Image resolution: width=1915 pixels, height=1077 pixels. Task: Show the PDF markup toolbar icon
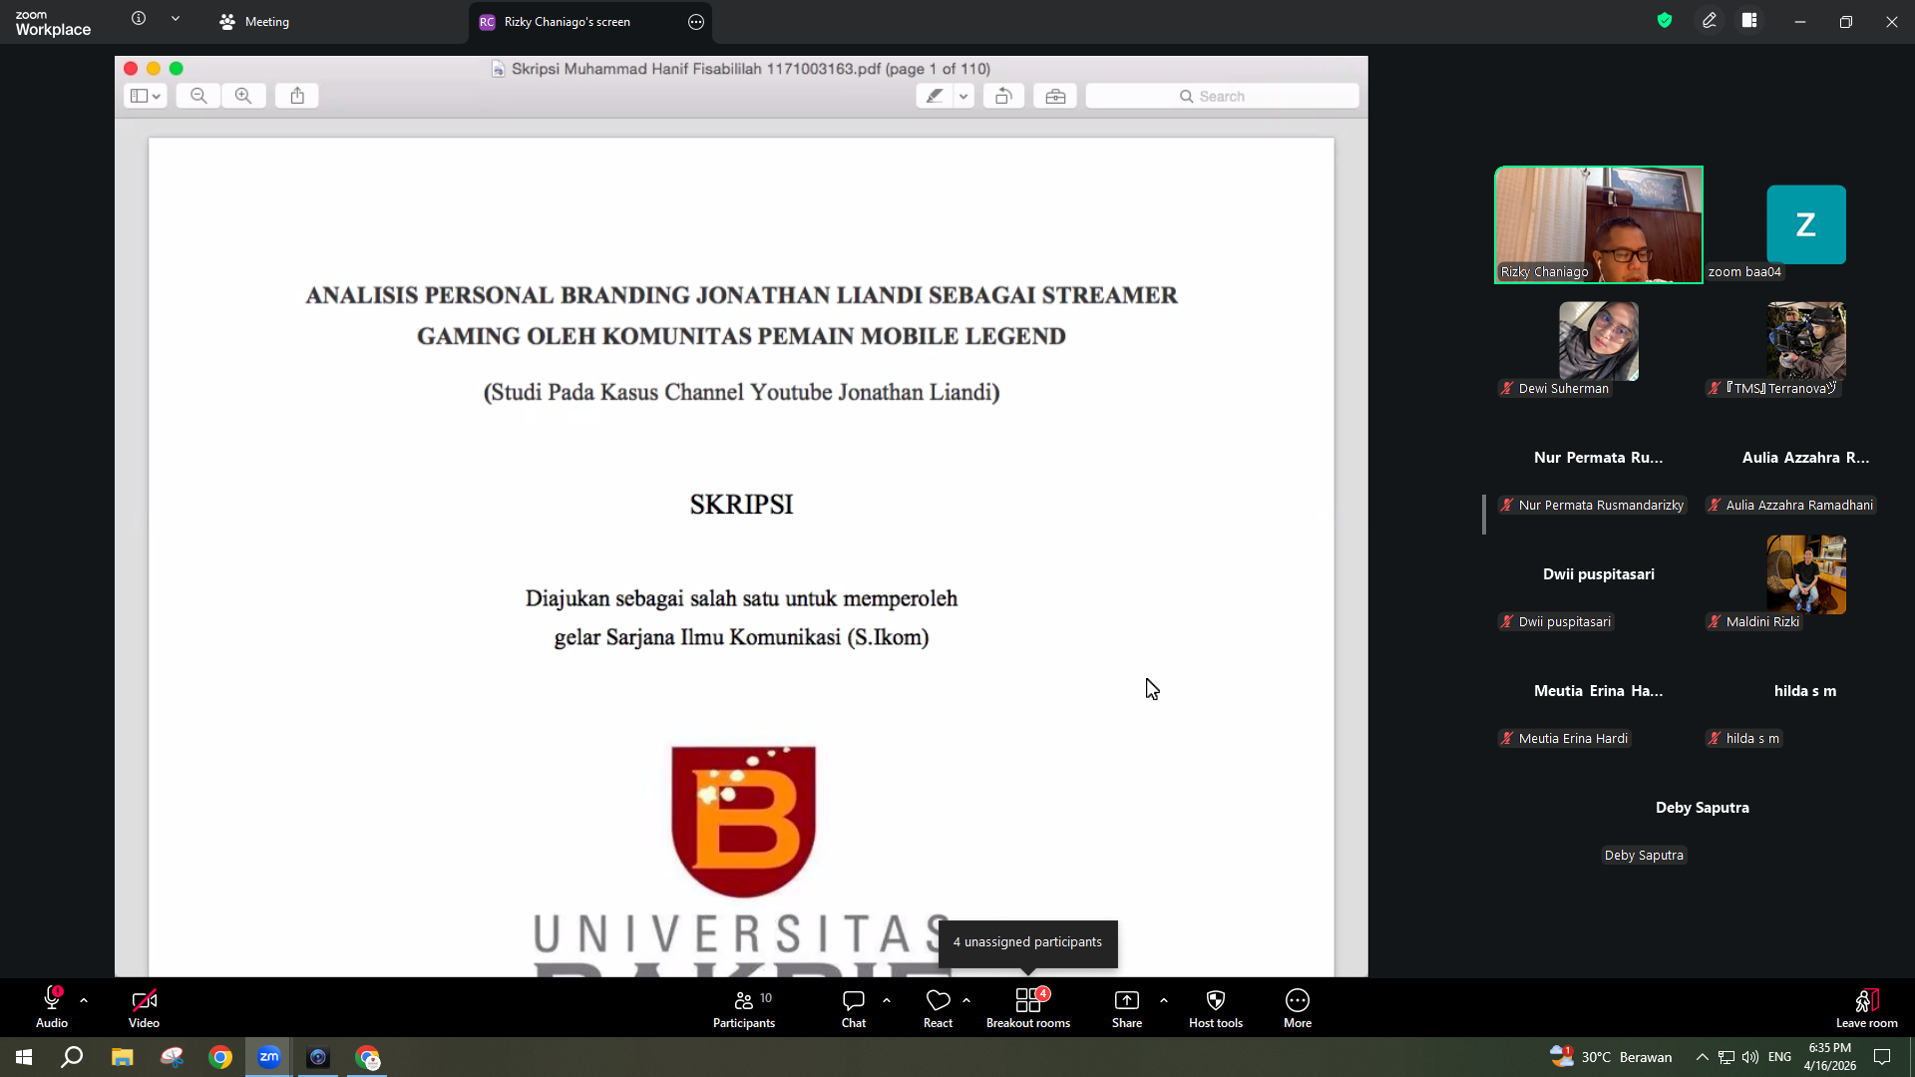(x=1055, y=96)
